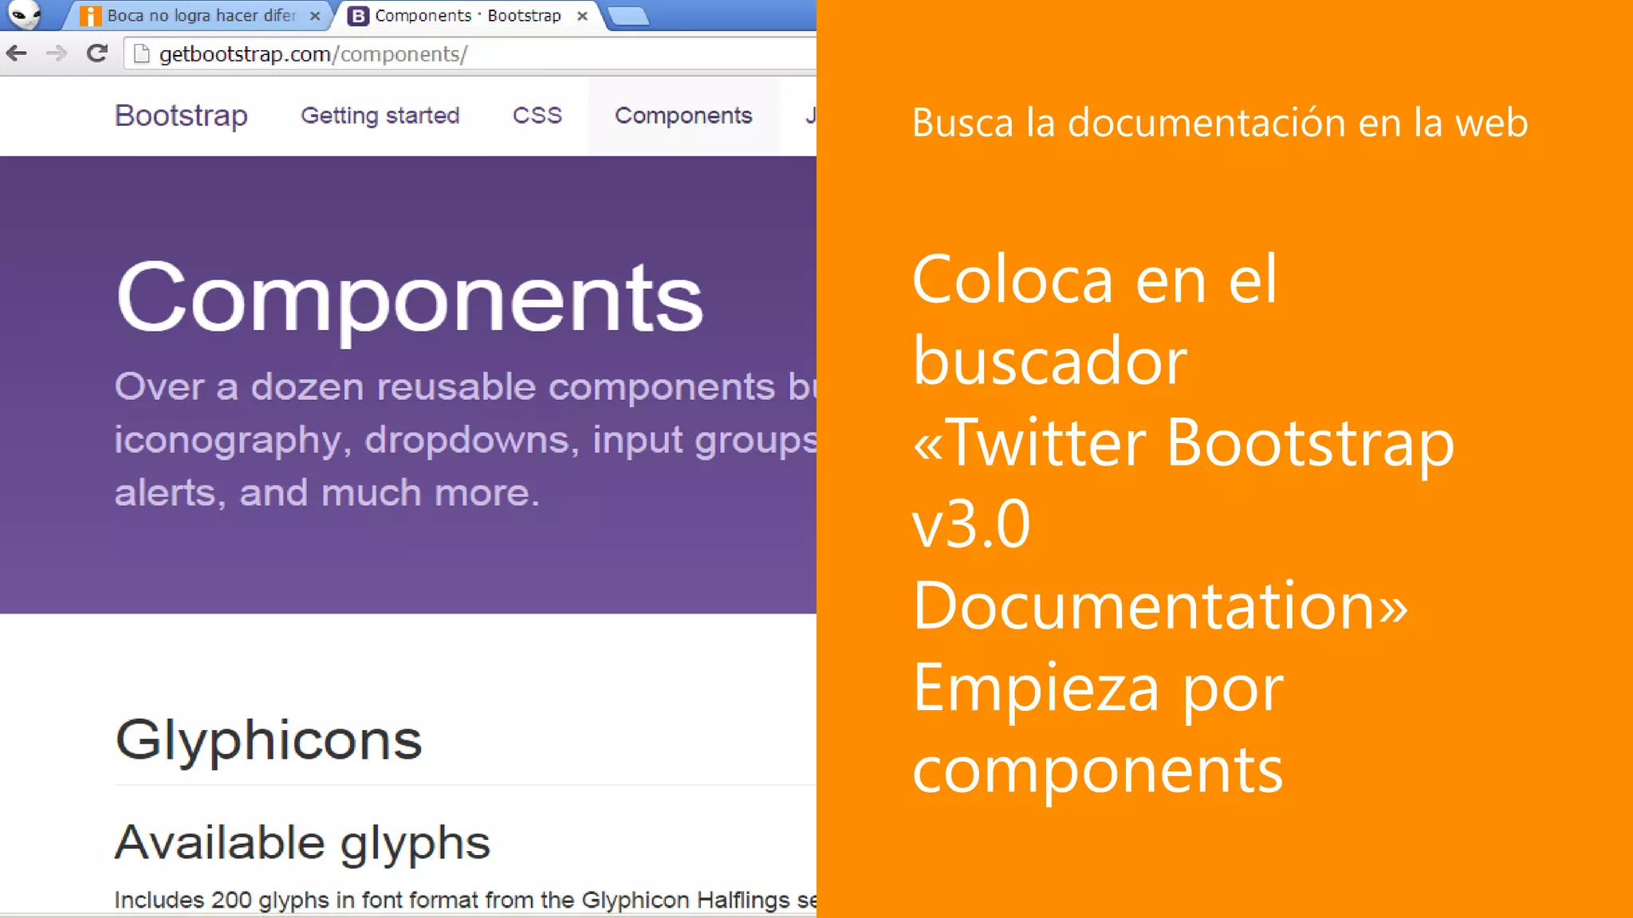
Task: Click the browser forward arrow
Action: coord(56,53)
